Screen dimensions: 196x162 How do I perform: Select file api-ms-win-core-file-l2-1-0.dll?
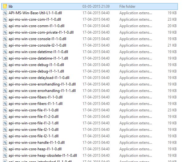click(x=34, y=130)
